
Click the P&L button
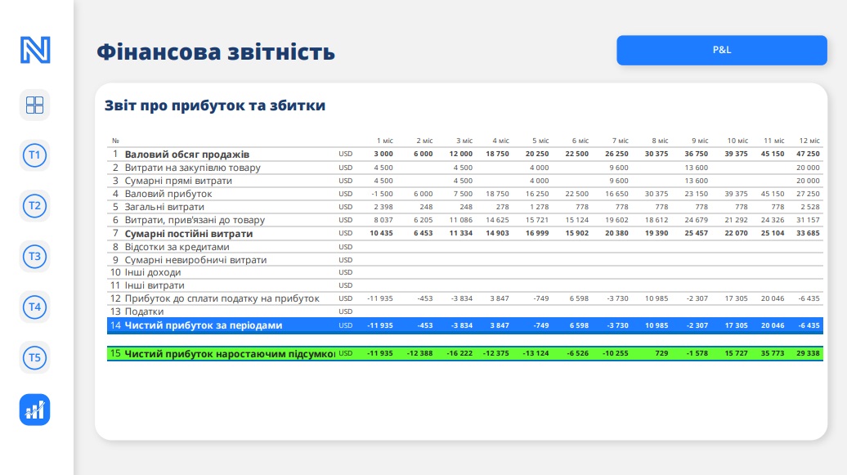pos(722,50)
